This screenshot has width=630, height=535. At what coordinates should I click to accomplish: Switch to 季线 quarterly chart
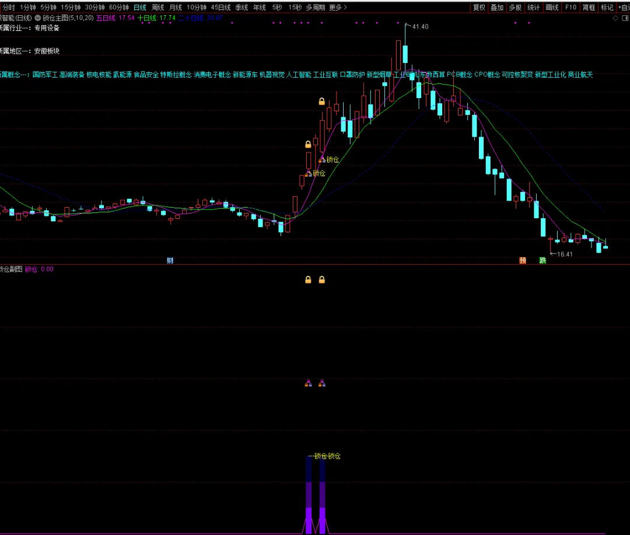242,7
